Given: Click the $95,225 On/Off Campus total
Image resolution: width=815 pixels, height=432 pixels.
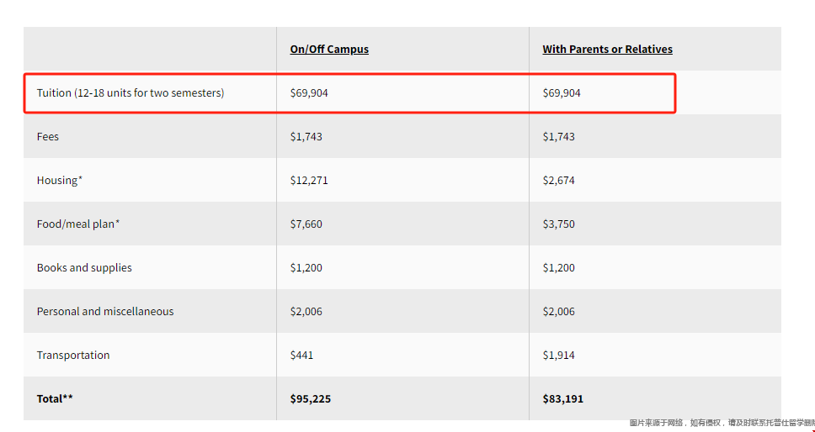Looking at the screenshot, I should [311, 398].
